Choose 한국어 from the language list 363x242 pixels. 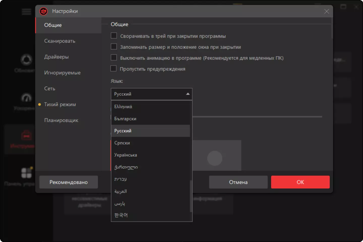point(121,215)
